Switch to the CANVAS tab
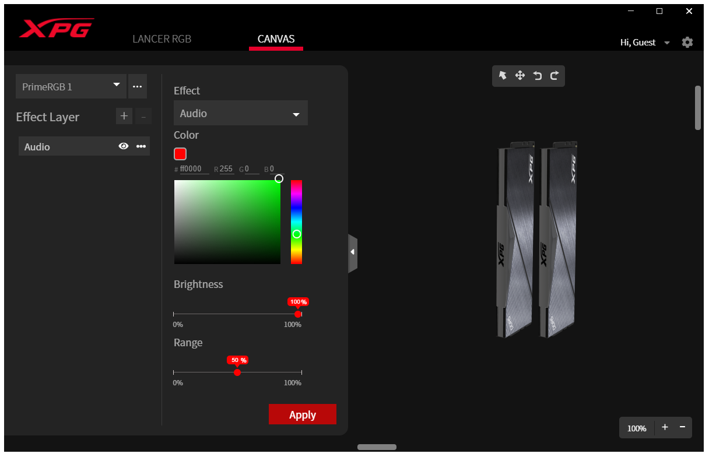The height and width of the screenshot is (457, 709). (276, 39)
